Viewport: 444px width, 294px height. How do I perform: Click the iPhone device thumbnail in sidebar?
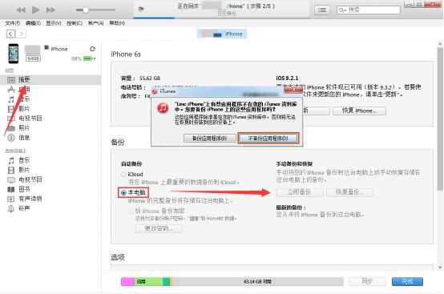(x=14, y=54)
